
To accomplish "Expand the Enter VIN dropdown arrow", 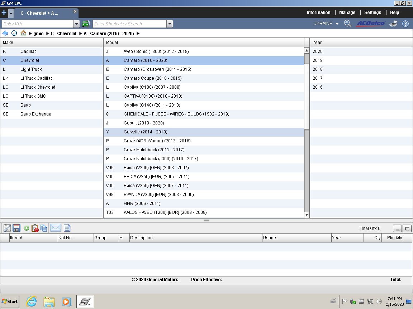I will tap(76, 24).
